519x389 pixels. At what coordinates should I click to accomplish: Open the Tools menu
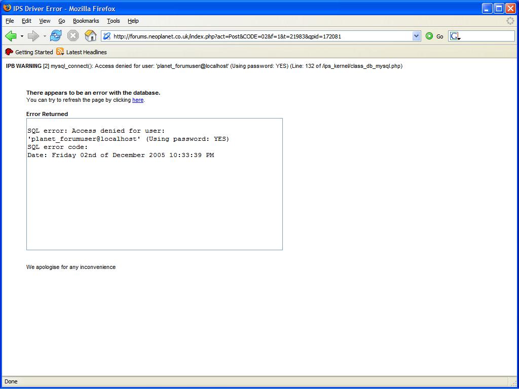click(113, 21)
